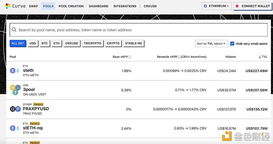The height and width of the screenshot is (144, 273).
Task: Filter pools by TRICRYPTO
Action: pos(93,43)
